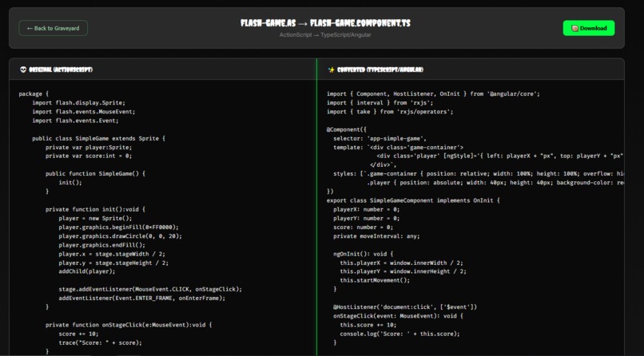This screenshot has width=644, height=356.
Task: Click the 'score: number = 0;' line
Action: click(x=363, y=227)
